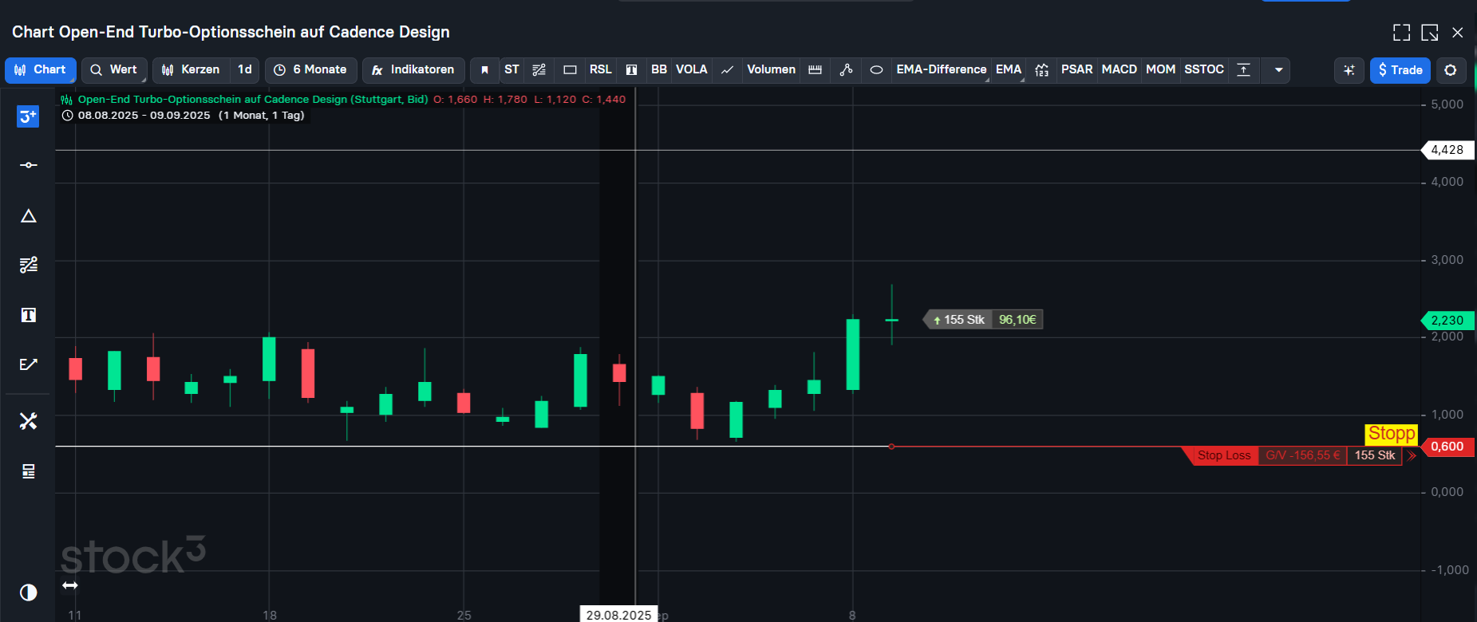Select the triangle shape tool in sidebar

click(28, 216)
